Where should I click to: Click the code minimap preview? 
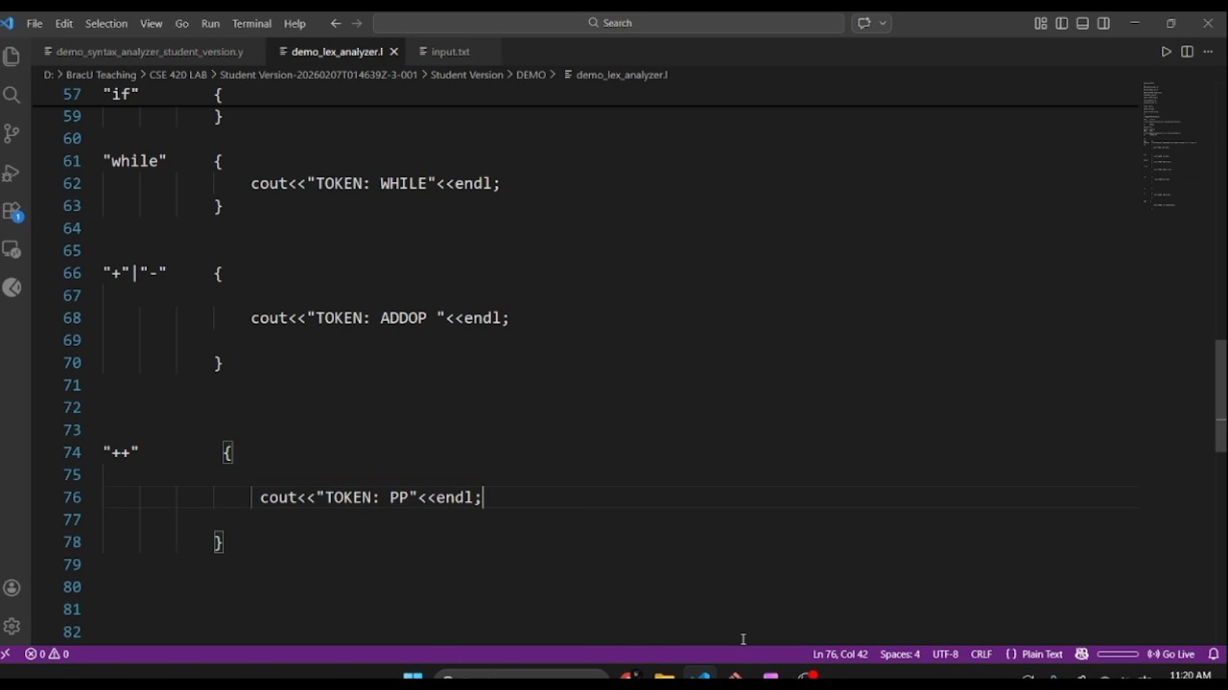(x=1170, y=144)
